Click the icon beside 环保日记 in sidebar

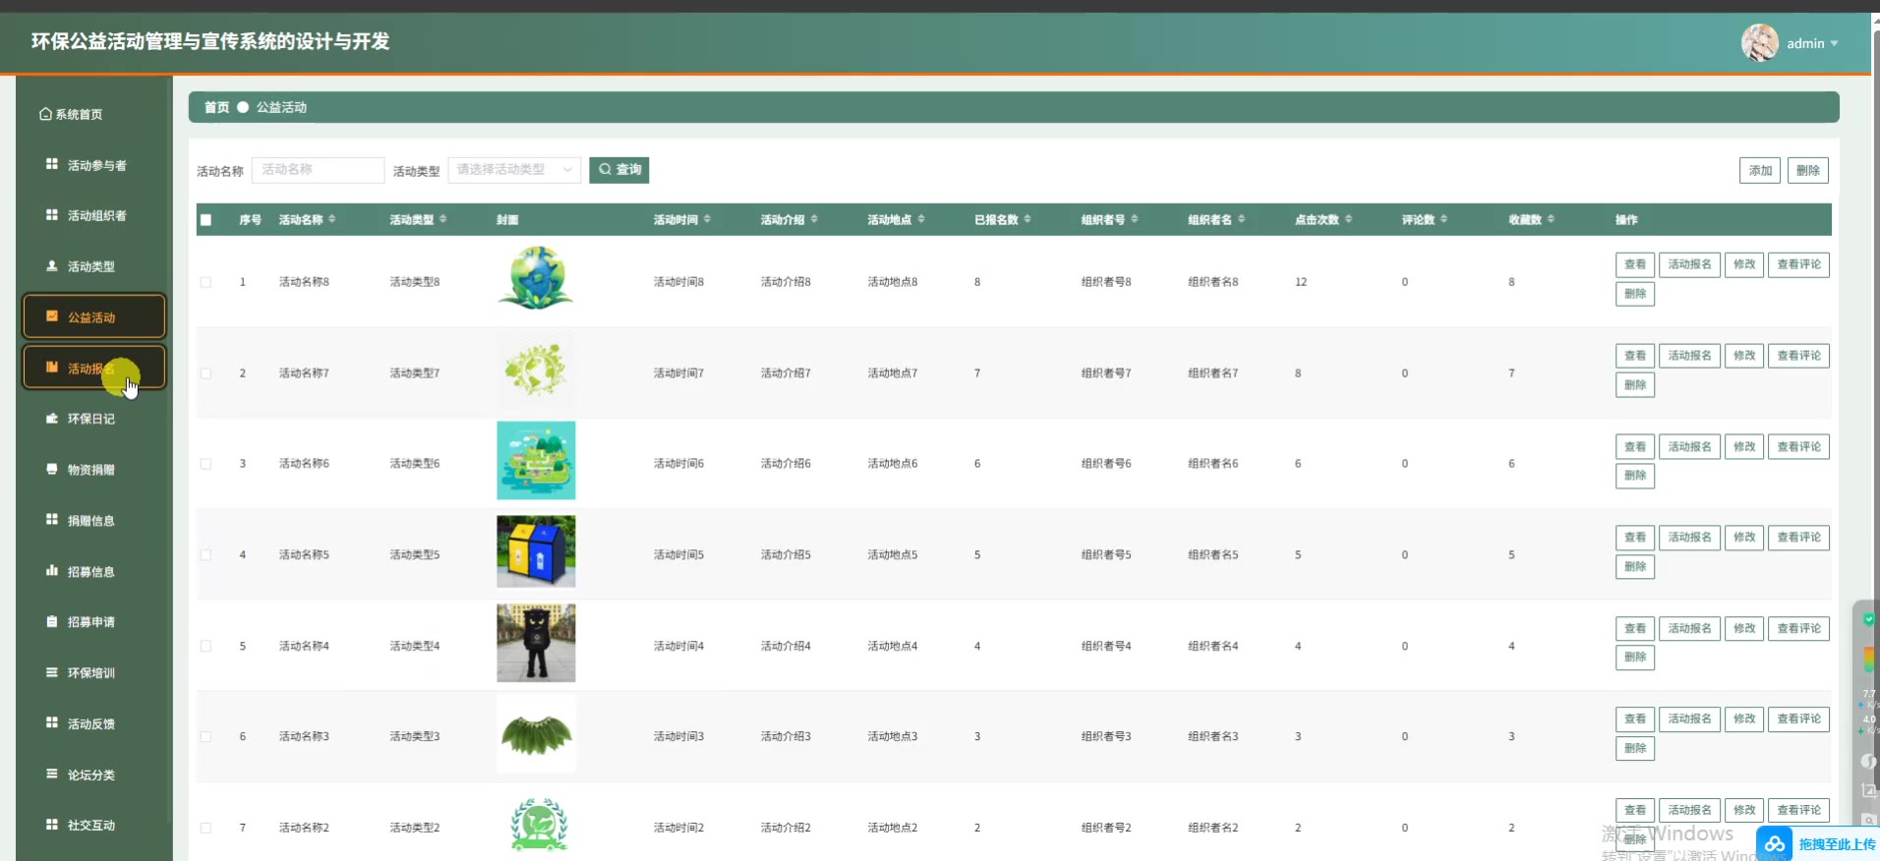click(x=52, y=418)
